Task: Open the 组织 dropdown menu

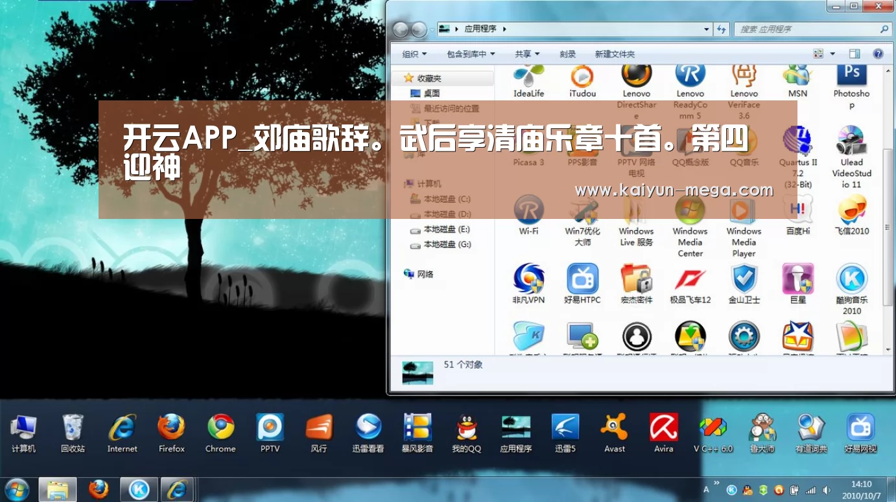Action: [x=414, y=54]
